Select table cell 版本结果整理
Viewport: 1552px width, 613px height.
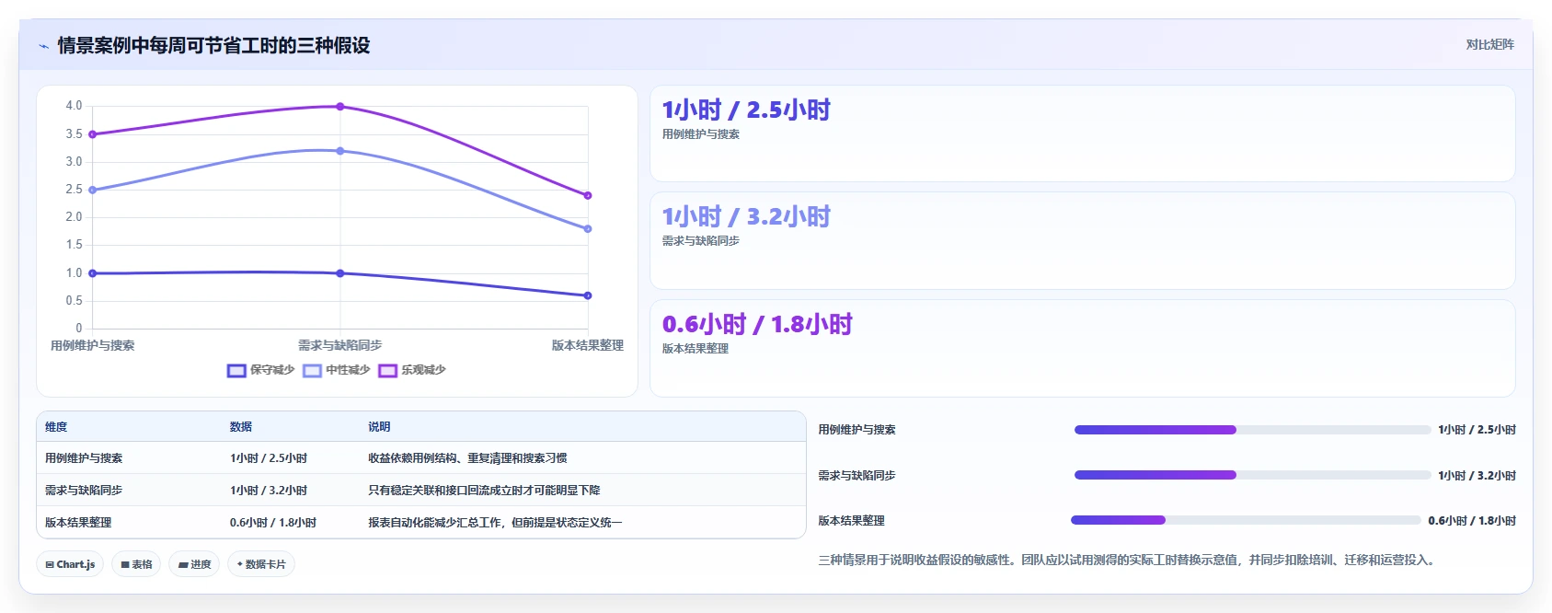coord(78,523)
